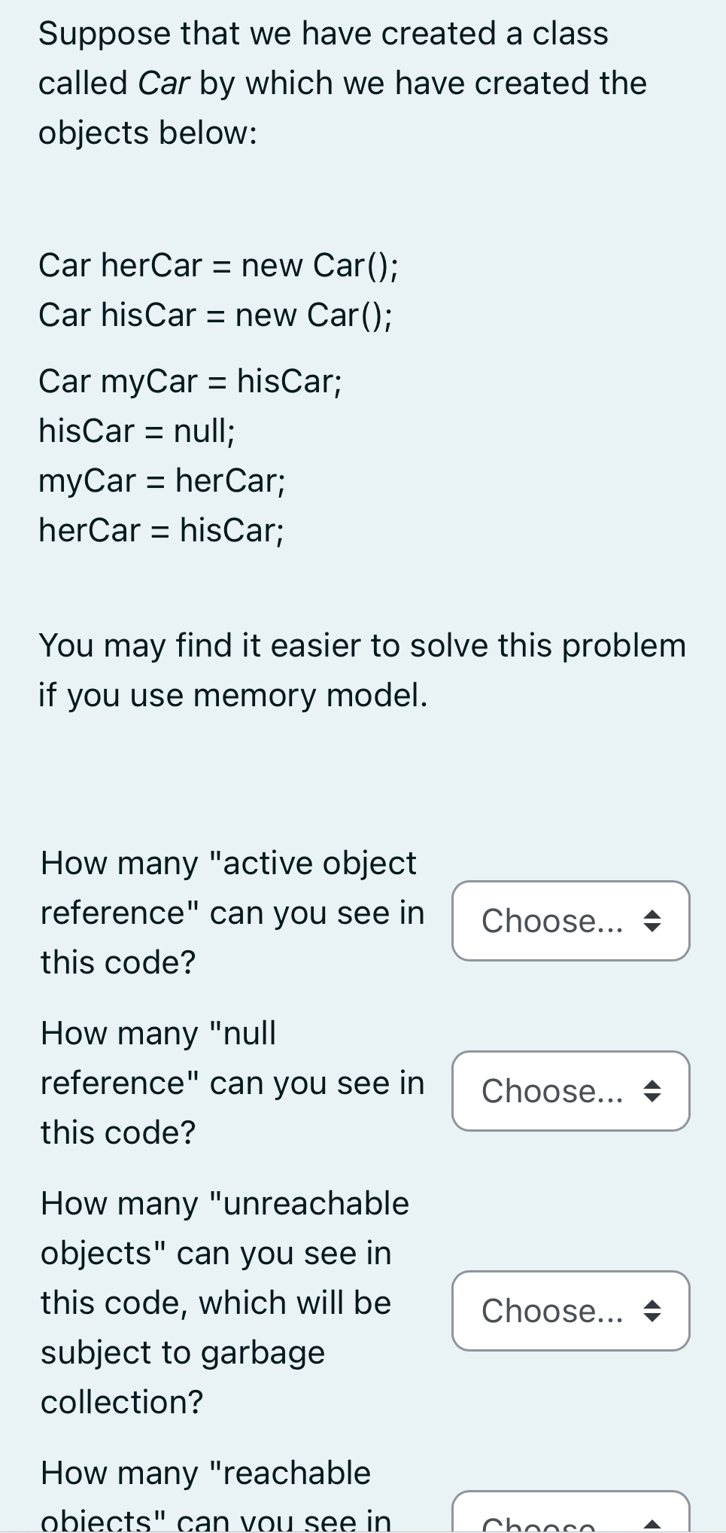Select the Choose... placeholder text in the first selector
This screenshot has height=1533, width=726.
552,919
